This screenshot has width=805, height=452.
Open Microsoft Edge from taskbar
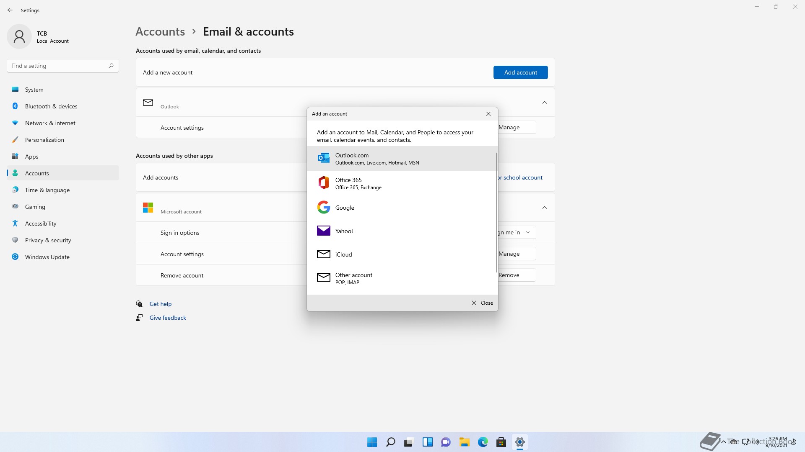tap(483, 442)
